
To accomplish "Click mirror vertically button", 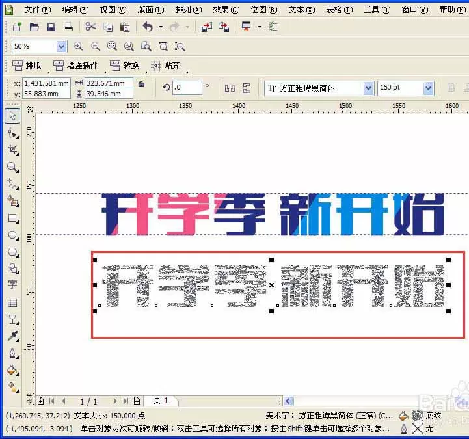I will coord(247,88).
